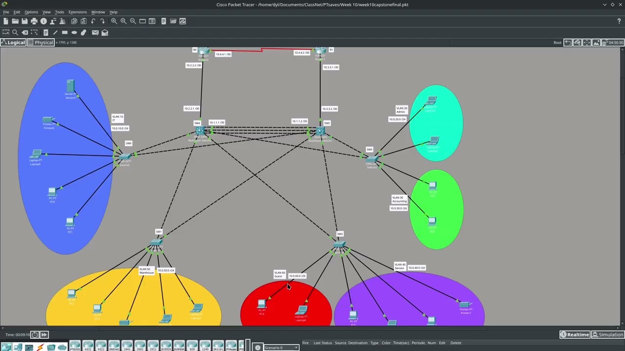
Task: Click the Root navigation button
Action: [x=557, y=42]
